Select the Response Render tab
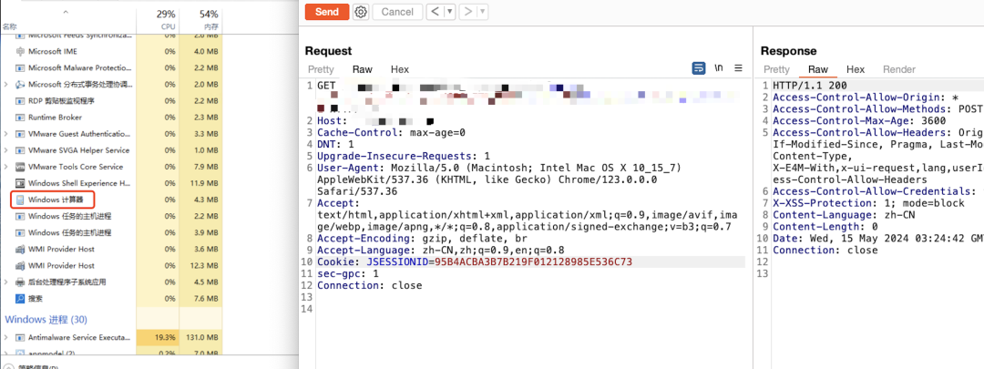Screen dimensions: 984x369 (x=898, y=69)
